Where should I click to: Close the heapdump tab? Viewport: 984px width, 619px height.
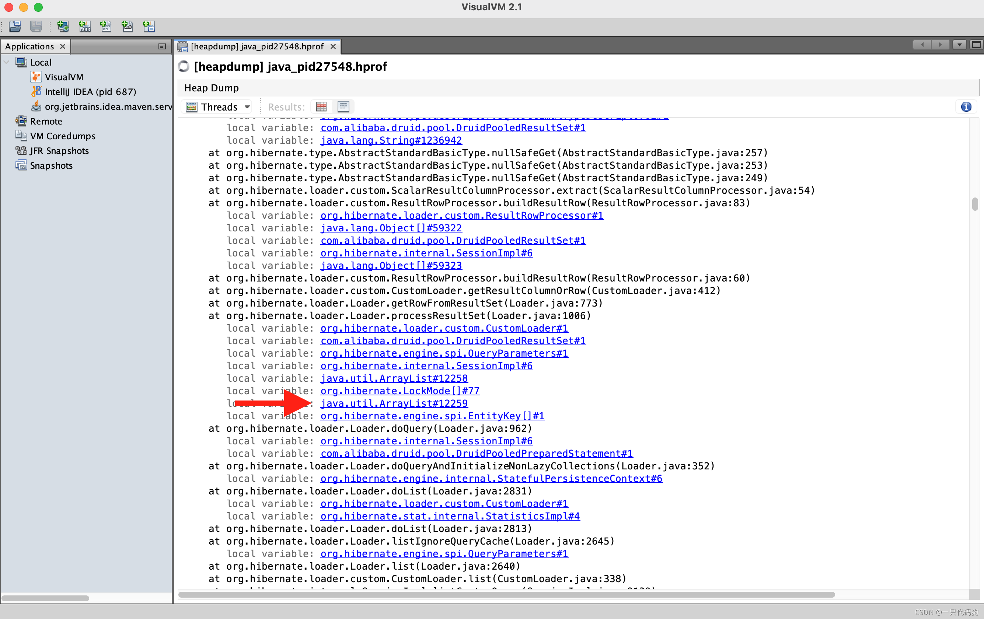click(x=333, y=46)
